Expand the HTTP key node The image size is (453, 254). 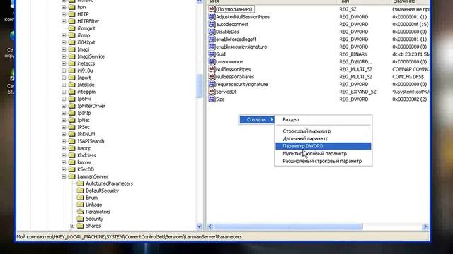(x=64, y=14)
